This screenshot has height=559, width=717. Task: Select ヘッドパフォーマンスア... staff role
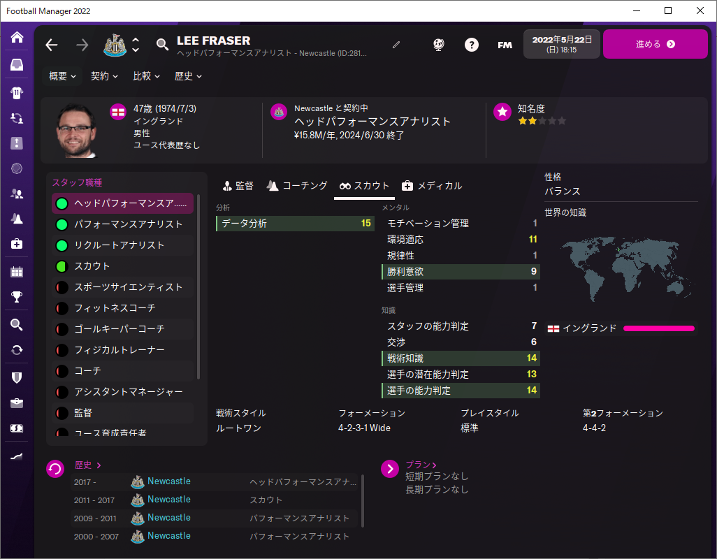tap(122, 203)
